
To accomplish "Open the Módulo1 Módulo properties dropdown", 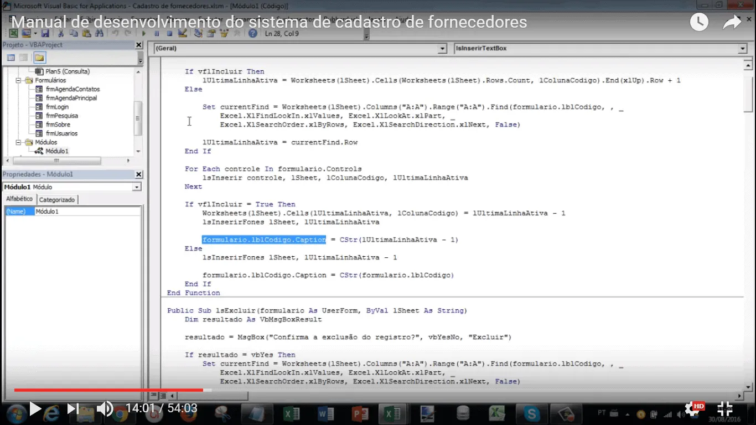I will pyautogui.click(x=137, y=187).
